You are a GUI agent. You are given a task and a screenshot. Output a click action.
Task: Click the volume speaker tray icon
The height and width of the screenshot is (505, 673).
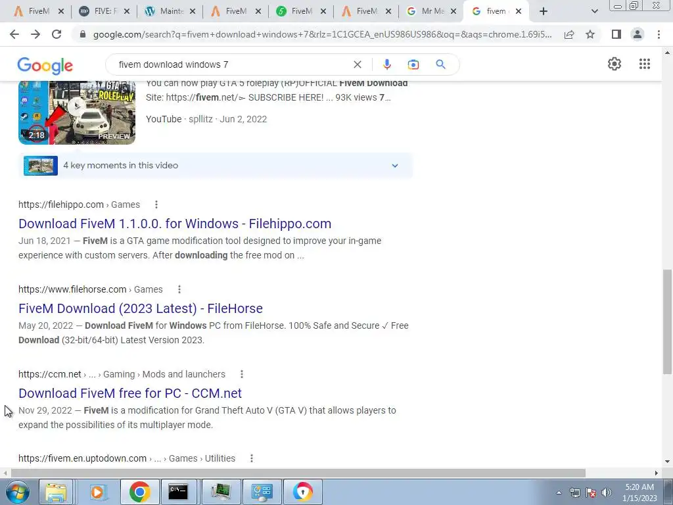(x=606, y=493)
